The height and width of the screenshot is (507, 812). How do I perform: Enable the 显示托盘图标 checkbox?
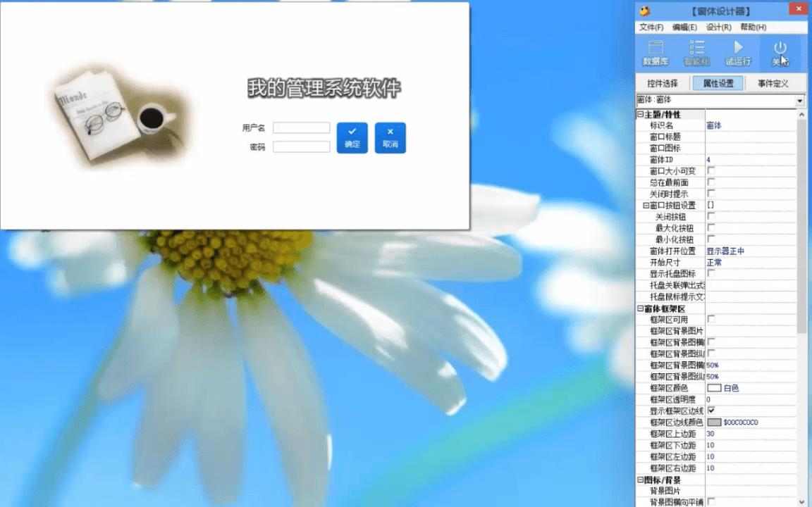pyautogui.click(x=711, y=273)
